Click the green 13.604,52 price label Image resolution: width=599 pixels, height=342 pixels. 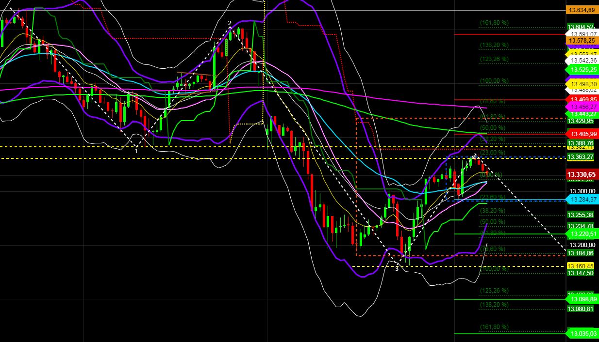[582, 26]
